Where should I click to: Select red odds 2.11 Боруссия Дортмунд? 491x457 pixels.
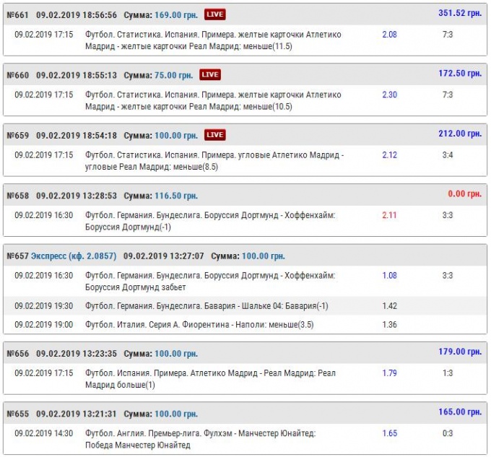[x=389, y=216]
